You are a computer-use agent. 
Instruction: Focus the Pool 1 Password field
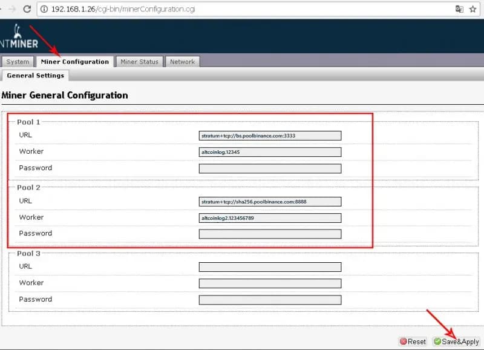click(270, 168)
